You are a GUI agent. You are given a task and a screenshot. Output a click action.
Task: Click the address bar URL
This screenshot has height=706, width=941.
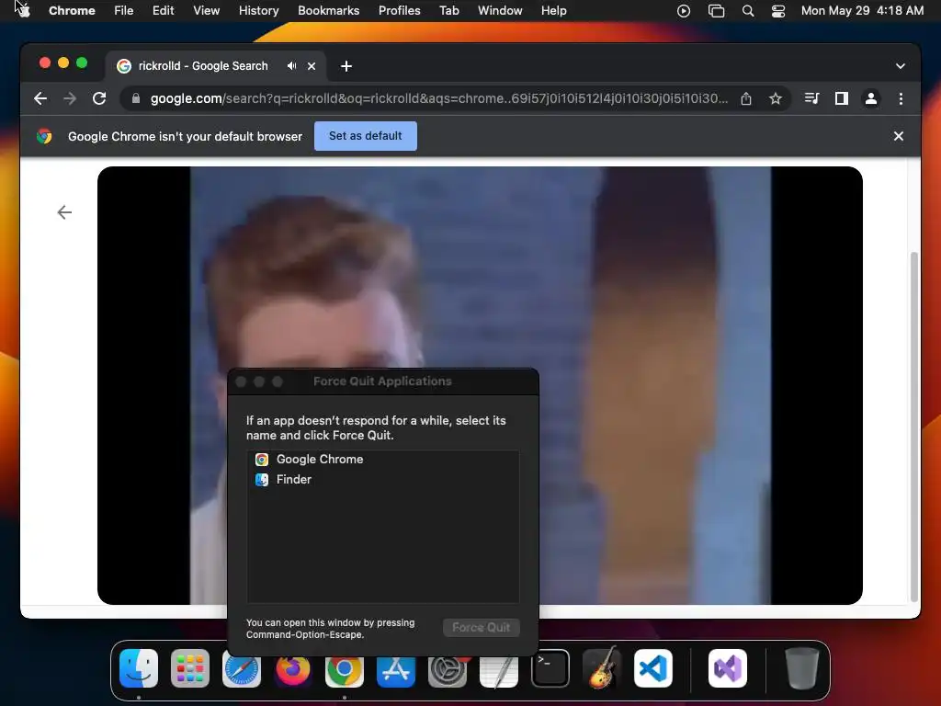pos(439,98)
